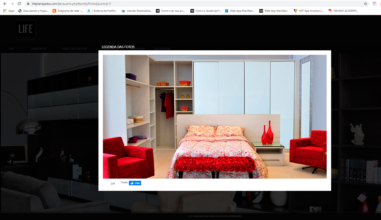Select the AMBIENTES menu item

[x=39, y=49]
